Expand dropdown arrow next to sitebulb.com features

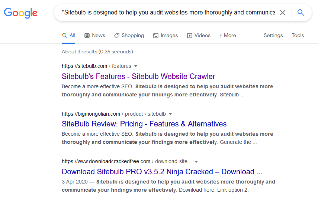click(136, 66)
